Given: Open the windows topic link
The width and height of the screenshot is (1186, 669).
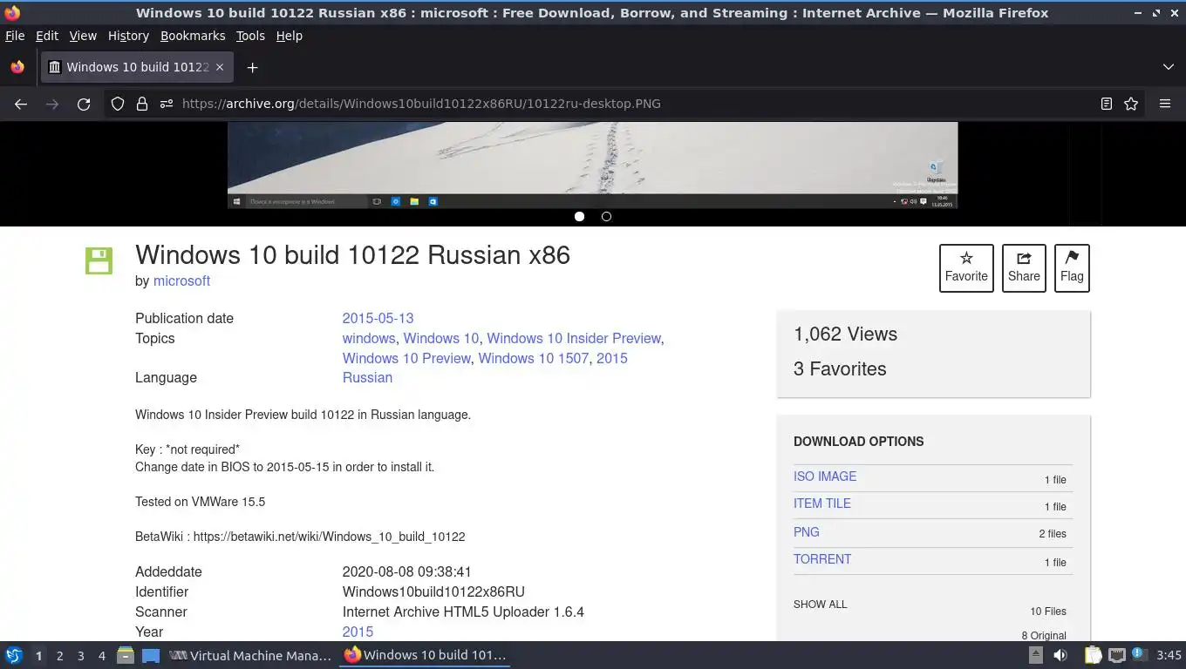Looking at the screenshot, I should pyautogui.click(x=369, y=338).
